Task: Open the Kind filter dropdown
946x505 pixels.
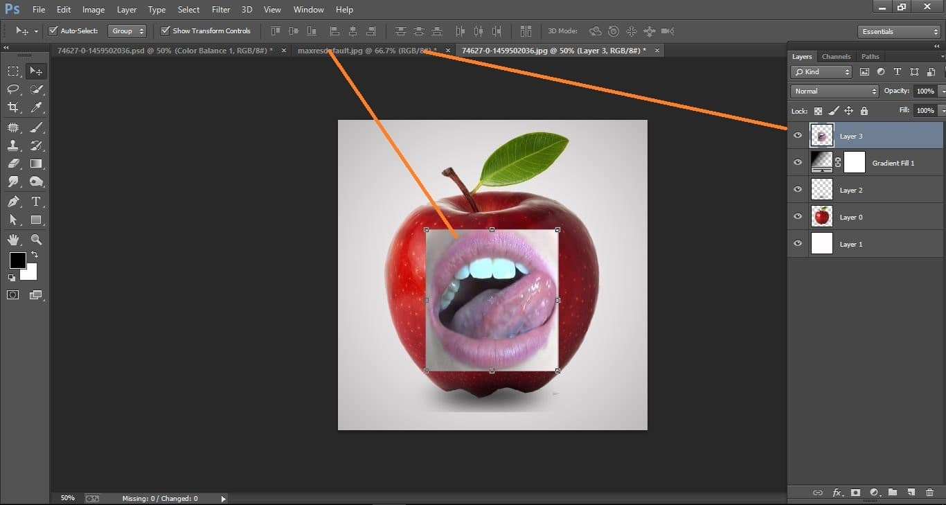Action: (x=821, y=71)
